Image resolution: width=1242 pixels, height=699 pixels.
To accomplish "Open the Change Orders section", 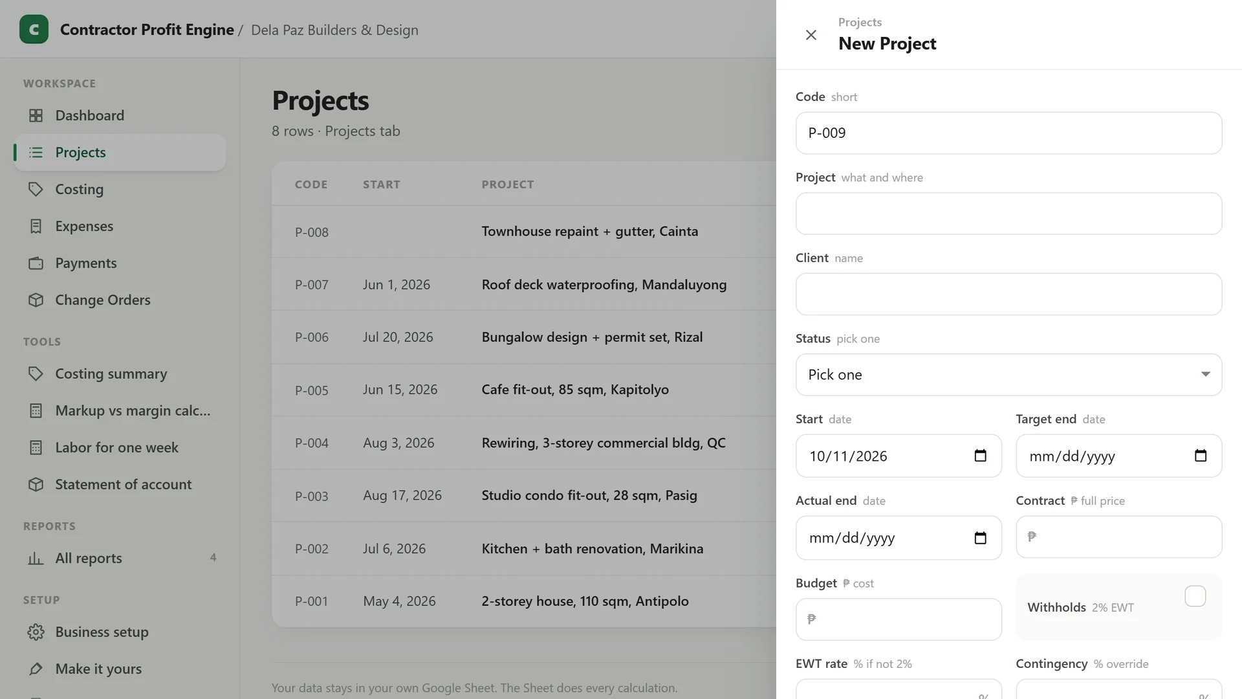I will tap(120, 300).
